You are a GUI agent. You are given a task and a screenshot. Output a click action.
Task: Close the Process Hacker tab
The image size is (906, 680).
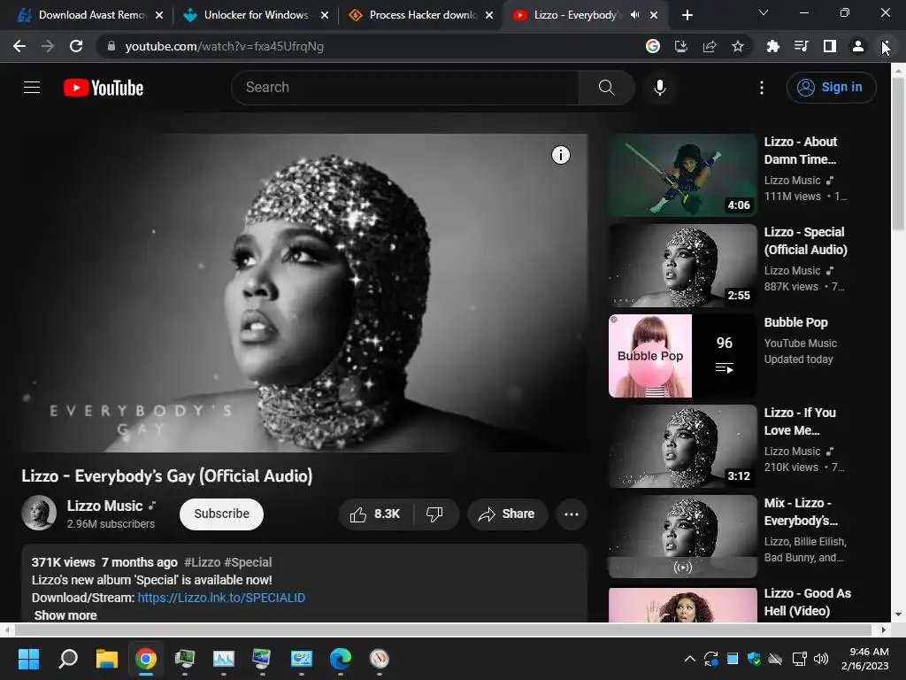pyautogui.click(x=489, y=15)
